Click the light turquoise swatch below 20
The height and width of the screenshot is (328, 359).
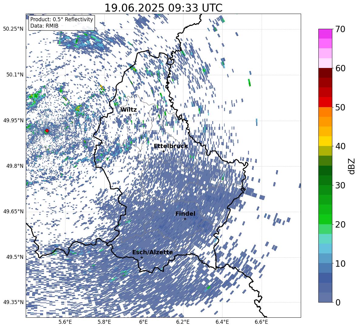click(325, 239)
